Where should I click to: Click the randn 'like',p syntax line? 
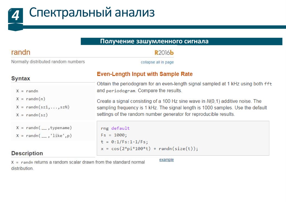click(44, 136)
